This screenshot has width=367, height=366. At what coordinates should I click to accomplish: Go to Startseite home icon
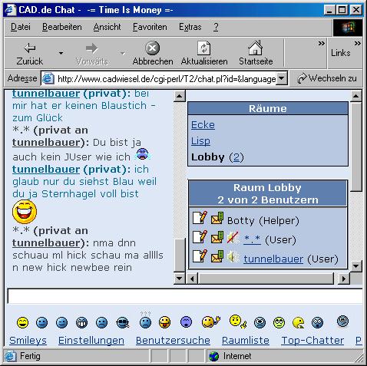pos(256,48)
